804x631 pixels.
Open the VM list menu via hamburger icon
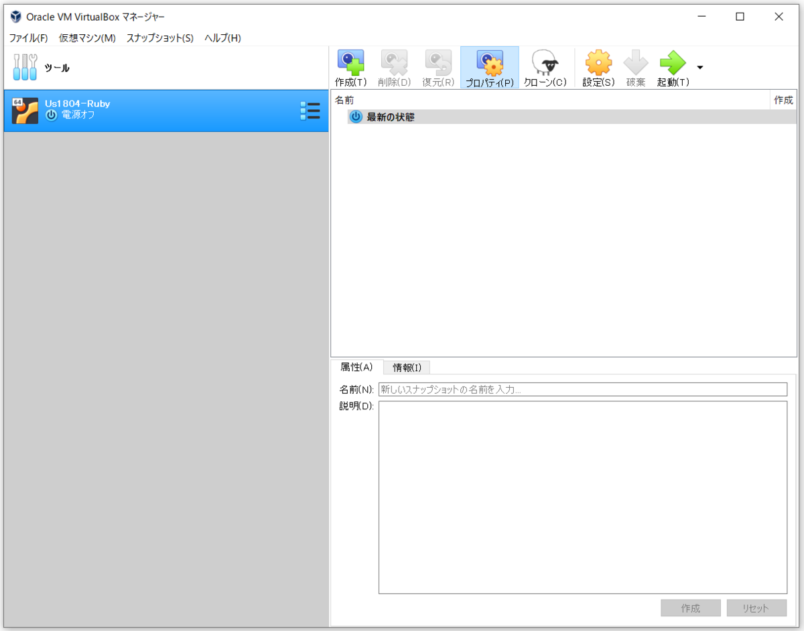310,111
